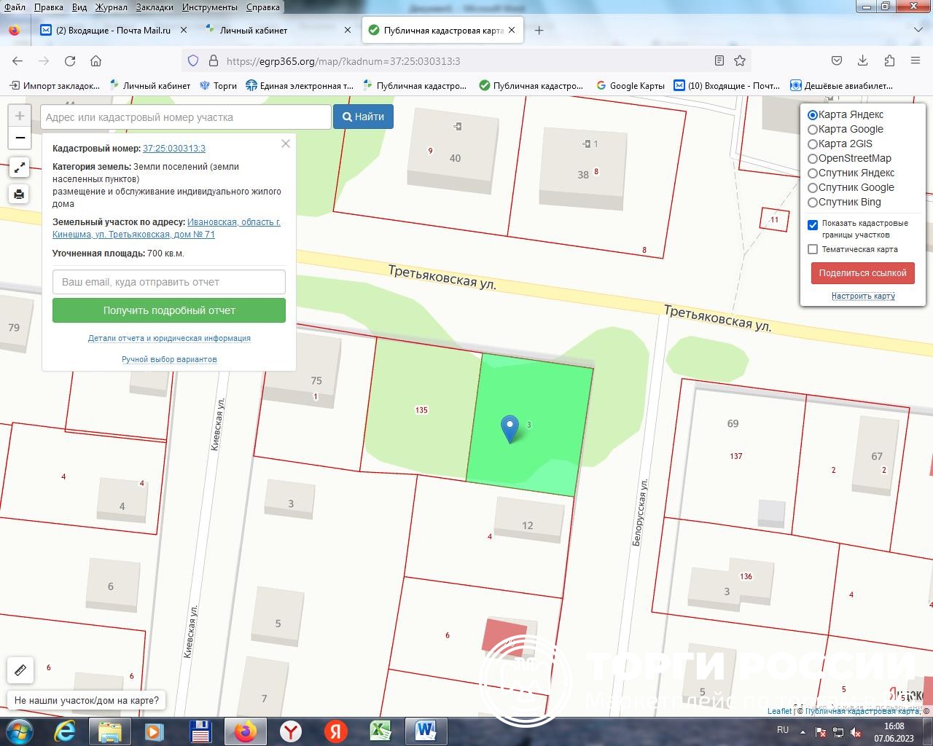The width and height of the screenshot is (933, 746).
Task: Show hidden tray icons arrow
Action: coord(803,731)
